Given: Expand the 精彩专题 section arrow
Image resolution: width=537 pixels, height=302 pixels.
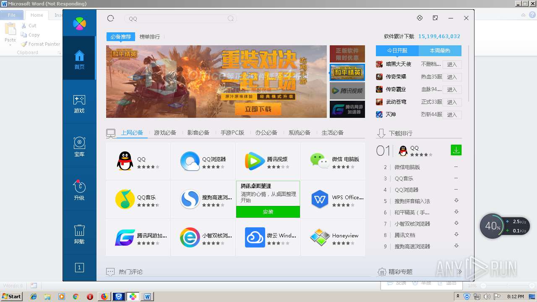Looking at the screenshot, I should click(x=460, y=272).
